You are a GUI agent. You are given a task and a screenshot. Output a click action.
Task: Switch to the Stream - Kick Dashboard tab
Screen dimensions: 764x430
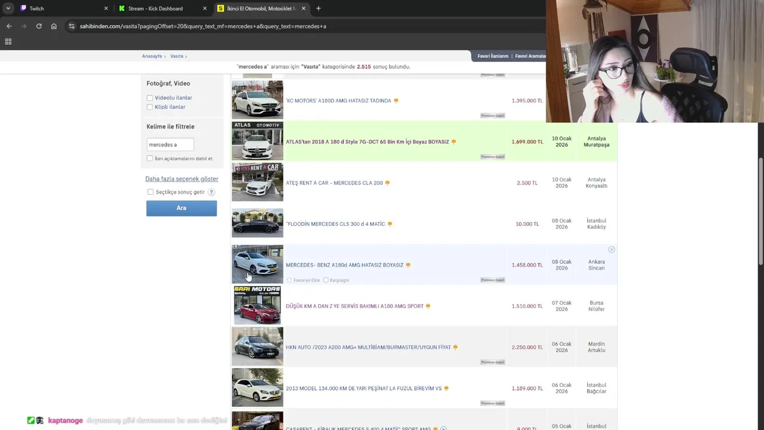(x=162, y=8)
